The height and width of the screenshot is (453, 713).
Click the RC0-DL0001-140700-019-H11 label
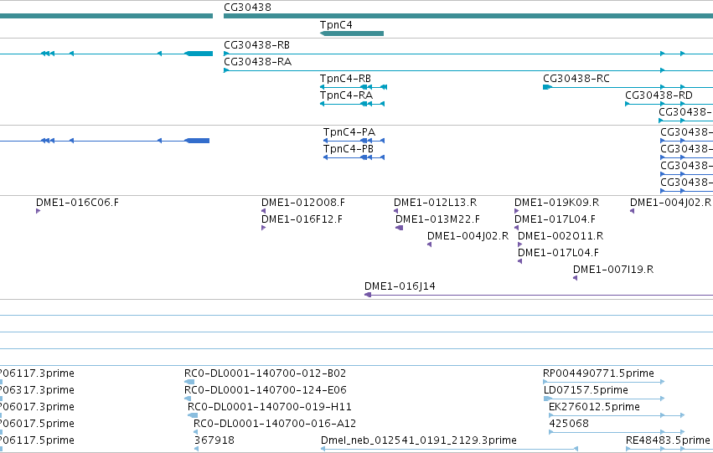[269, 407]
